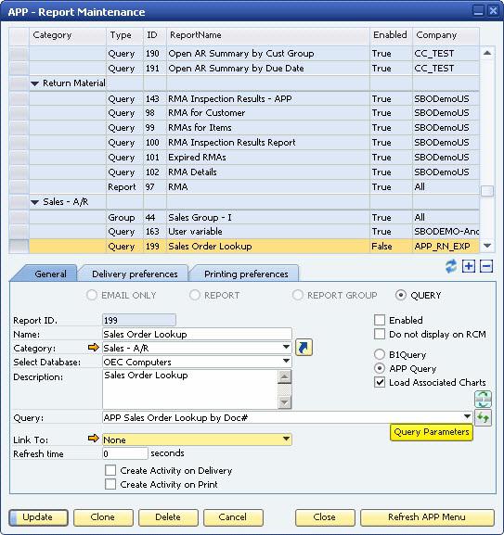Click the Refresh time seconds field

coord(124,453)
